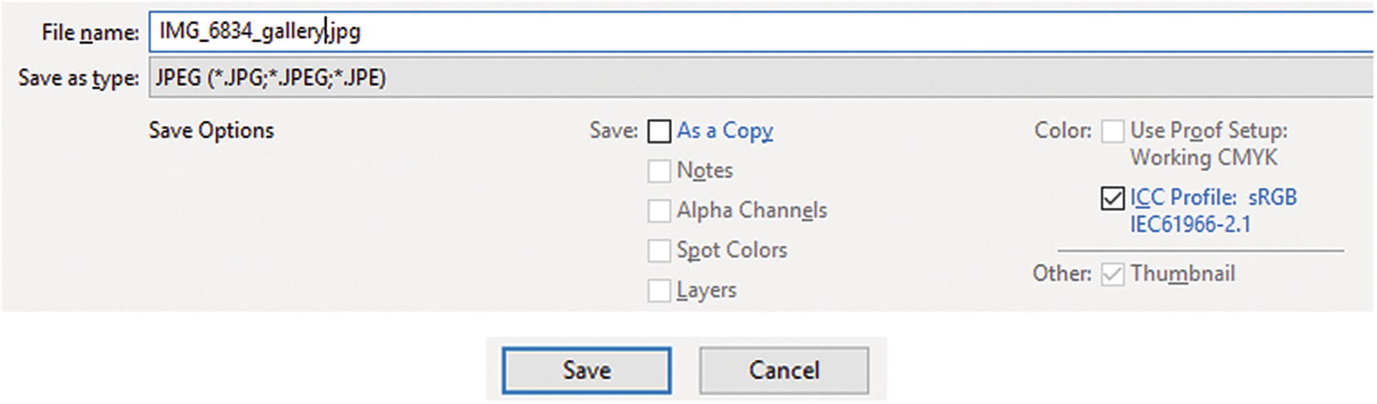Click the "File name:" label

click(x=89, y=33)
